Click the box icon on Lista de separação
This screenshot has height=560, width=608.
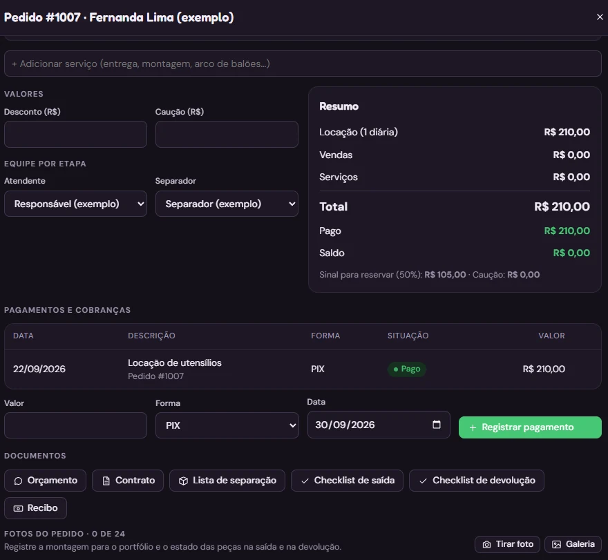[x=183, y=481]
